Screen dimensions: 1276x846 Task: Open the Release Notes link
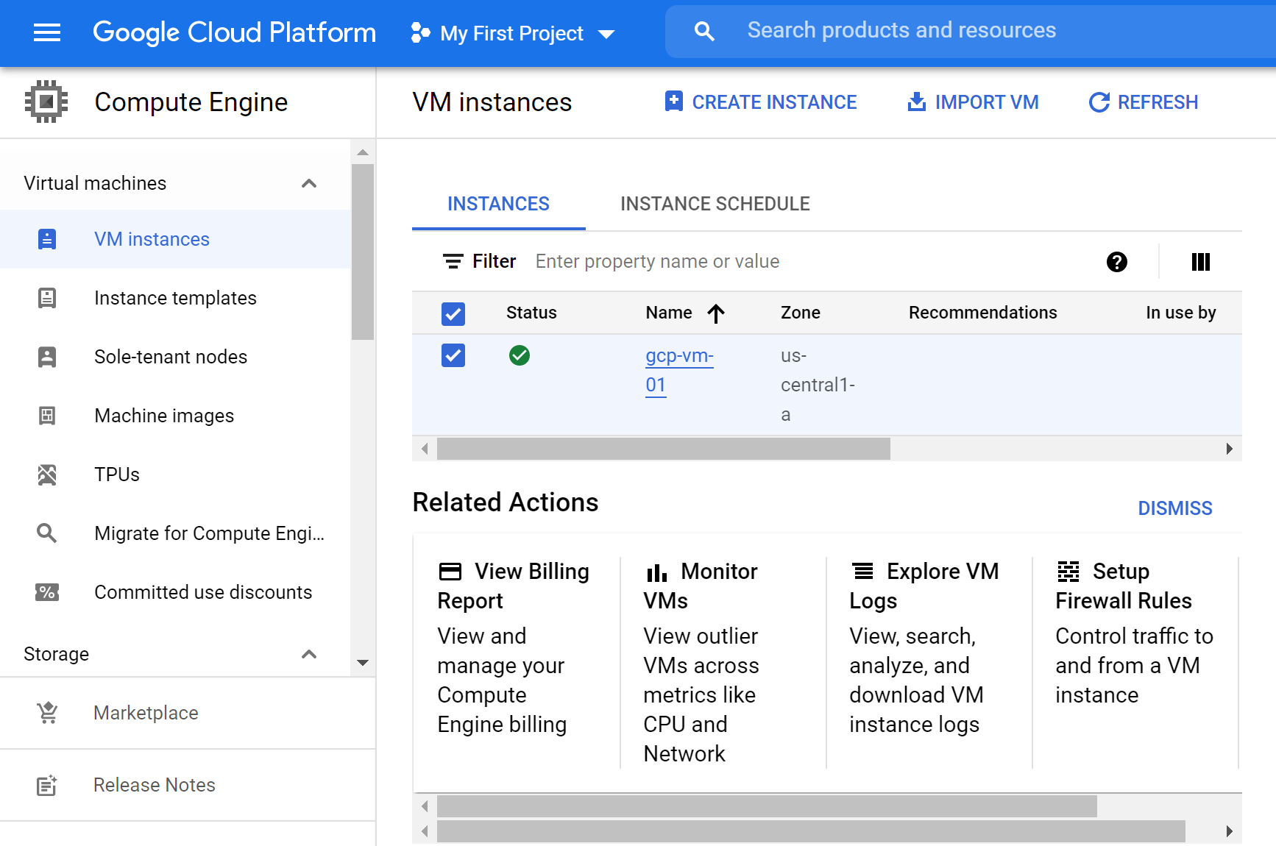155,785
